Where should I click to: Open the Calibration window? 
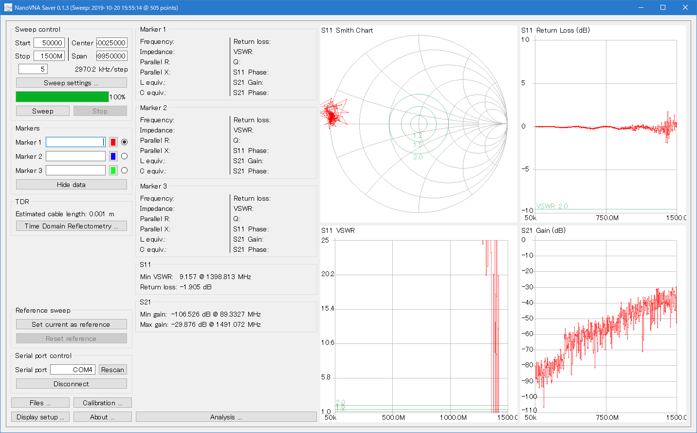pyautogui.click(x=103, y=403)
